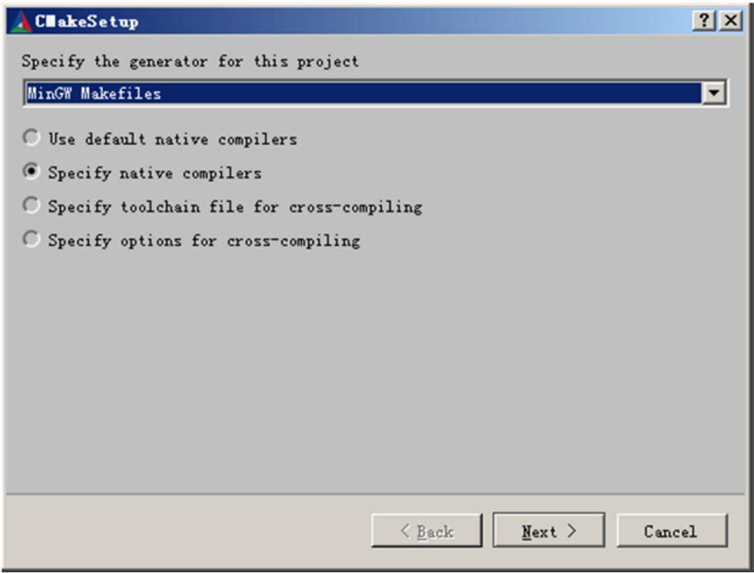
Task: Choose the Use default native compilers radio button
Action: point(31,138)
